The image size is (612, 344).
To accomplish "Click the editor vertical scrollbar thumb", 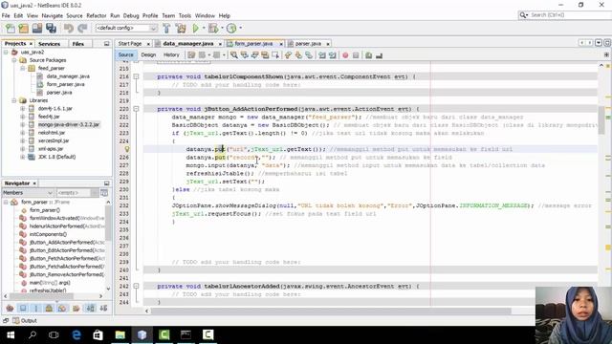I will point(601,119).
